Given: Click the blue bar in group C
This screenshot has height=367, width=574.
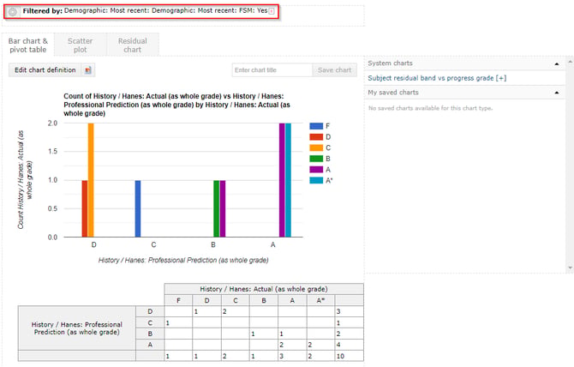Looking at the screenshot, I should point(138,208).
